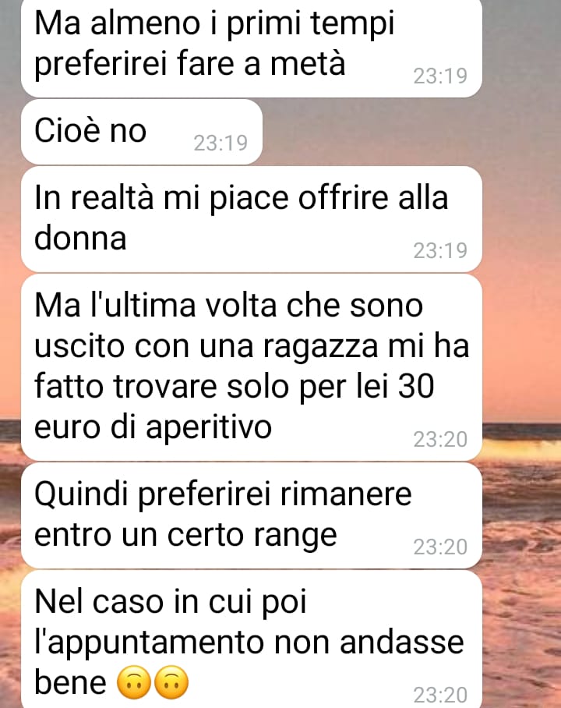Tap the 'Quindi preferirei rimanere' message bubble
The height and width of the screenshot is (708, 561).
(252, 515)
